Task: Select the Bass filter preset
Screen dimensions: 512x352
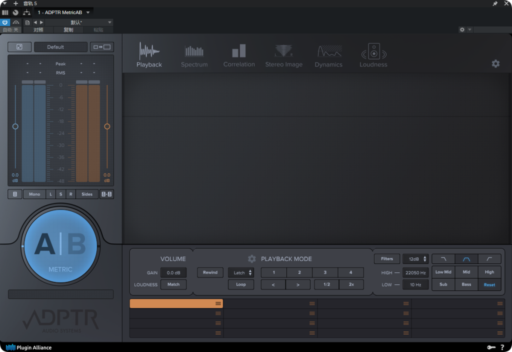Action: coord(466,284)
